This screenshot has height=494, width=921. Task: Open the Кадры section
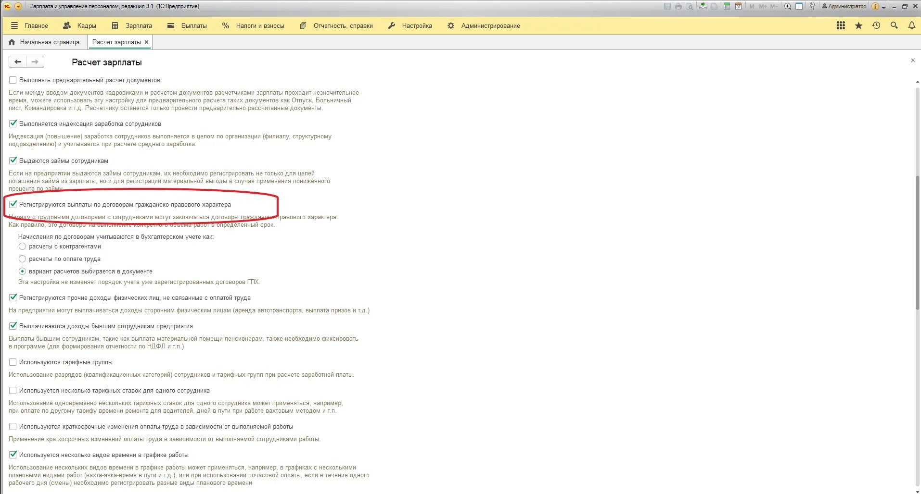[79, 25]
